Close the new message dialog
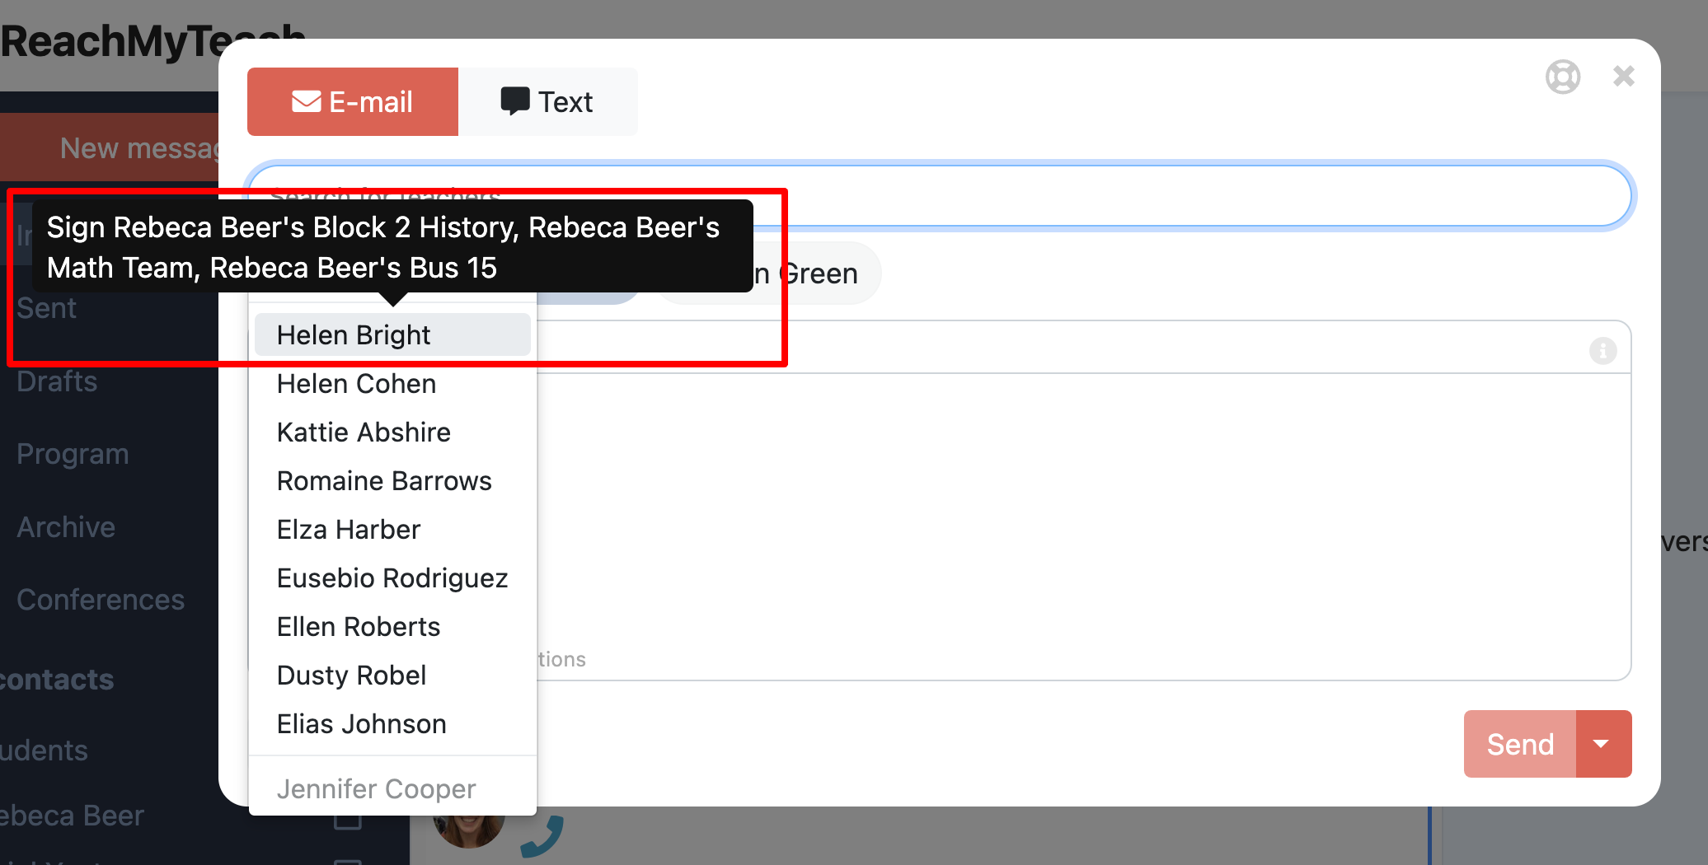 tap(1623, 77)
